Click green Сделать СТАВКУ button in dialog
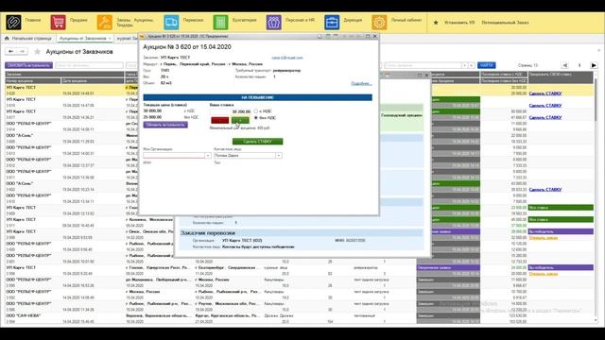 point(257,142)
